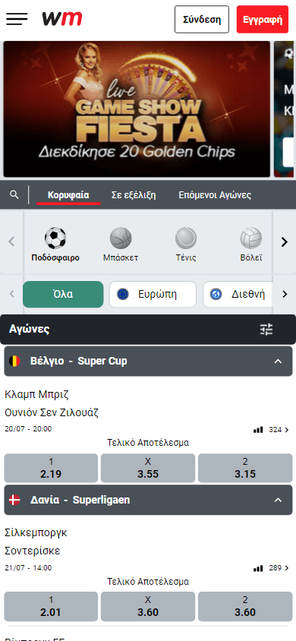Open stats for Κλαμπ Μπριζ match (324)

pos(271,430)
